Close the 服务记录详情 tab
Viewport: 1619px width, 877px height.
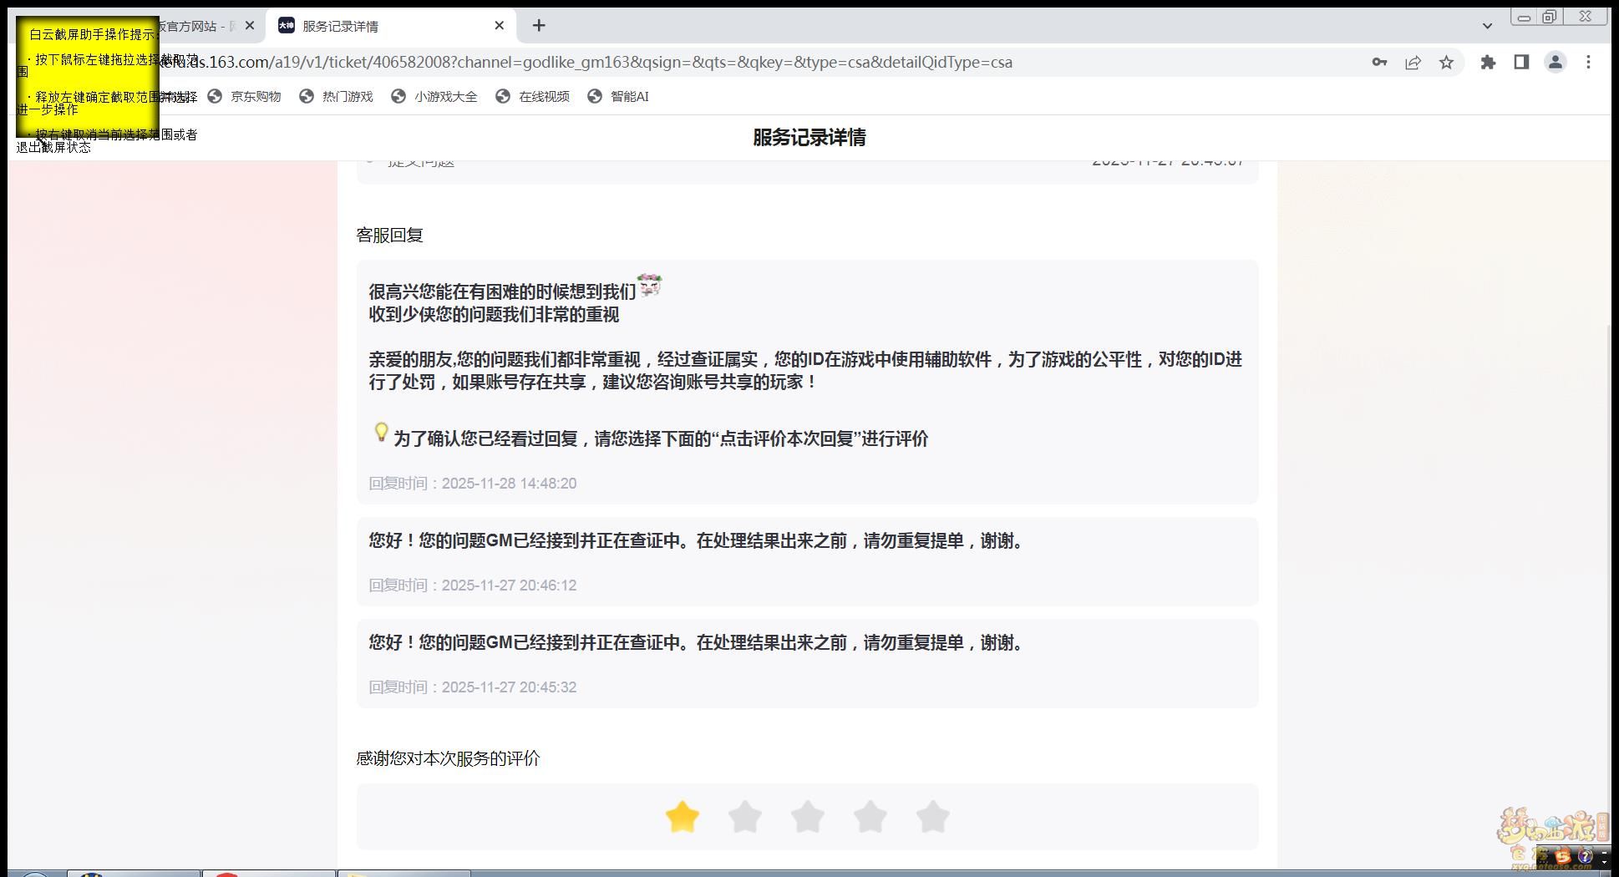500,26
